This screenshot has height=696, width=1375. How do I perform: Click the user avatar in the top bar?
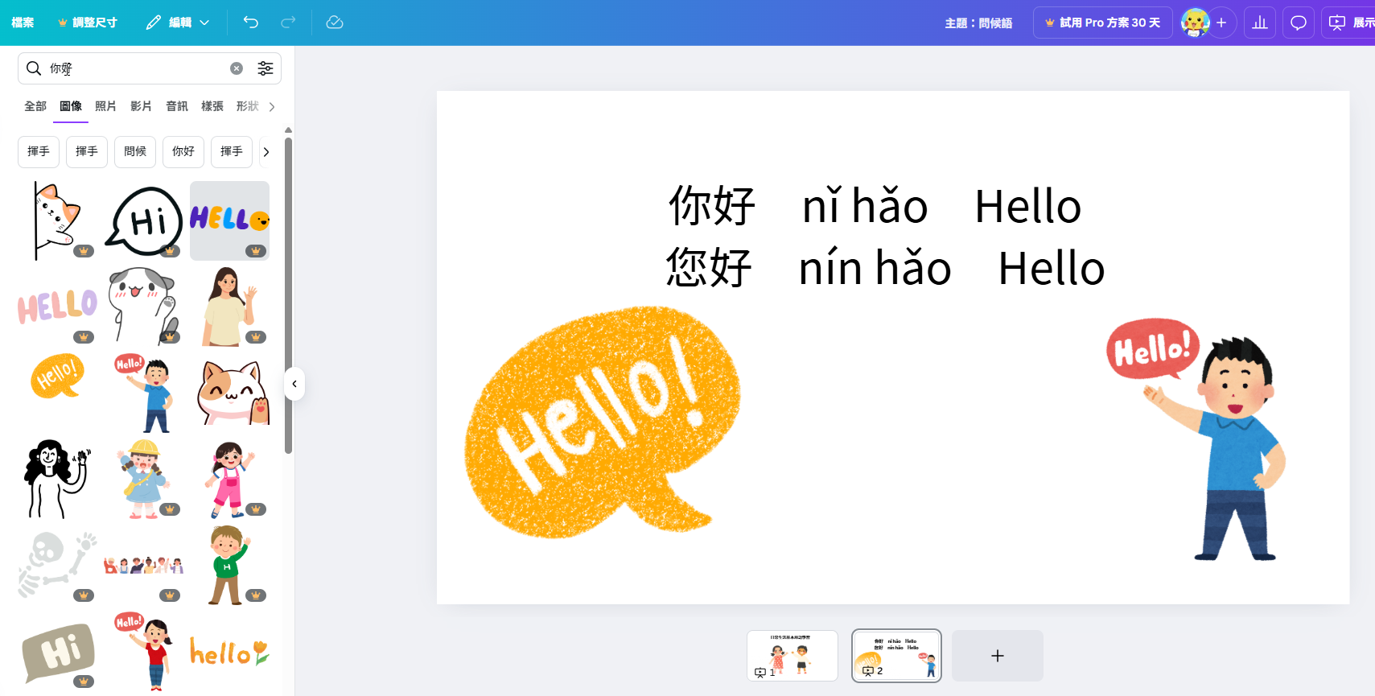tap(1195, 23)
